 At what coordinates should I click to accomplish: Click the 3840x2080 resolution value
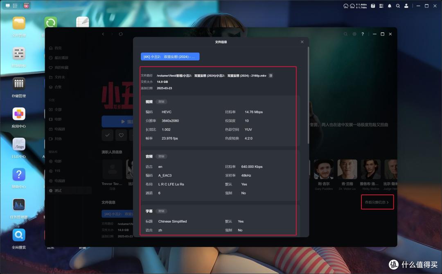(x=170, y=121)
